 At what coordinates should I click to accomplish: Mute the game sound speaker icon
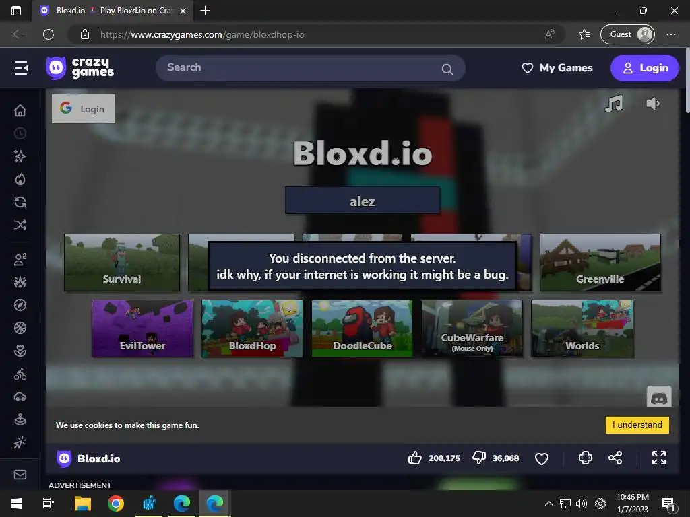[653, 104]
